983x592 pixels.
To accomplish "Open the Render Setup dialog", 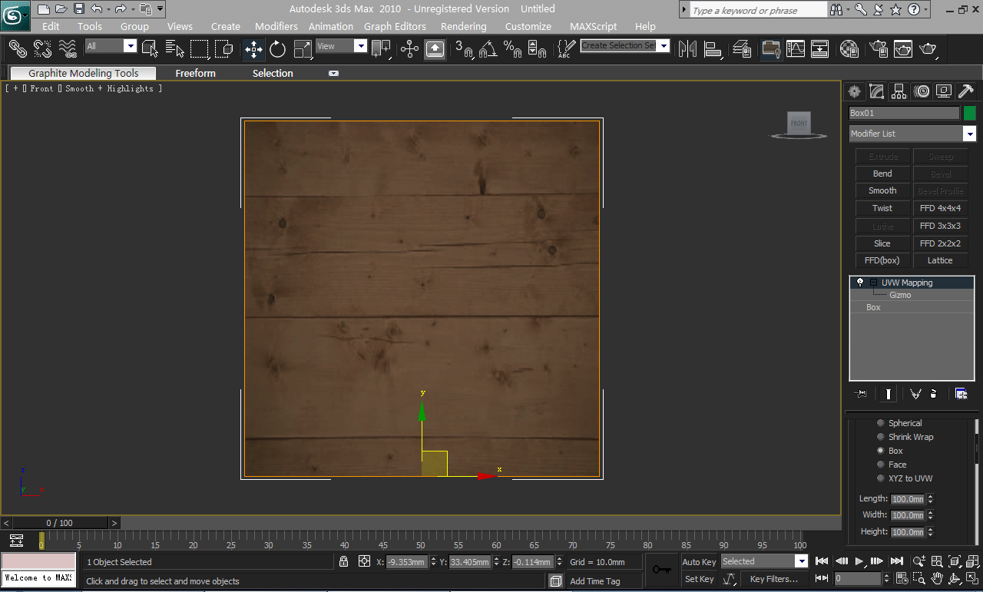I will tap(879, 49).
